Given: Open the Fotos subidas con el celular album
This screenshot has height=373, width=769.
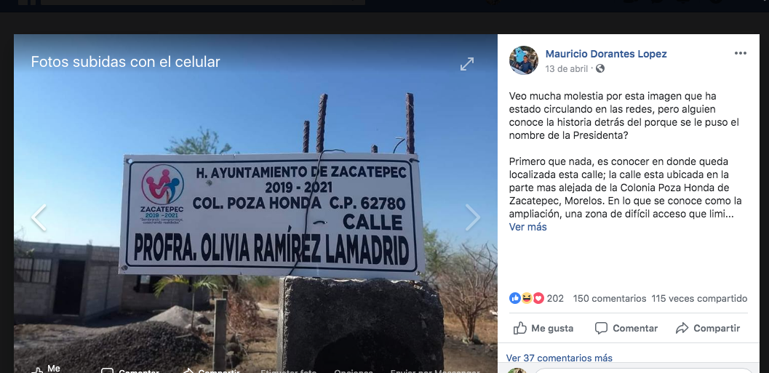Looking at the screenshot, I should click(126, 62).
